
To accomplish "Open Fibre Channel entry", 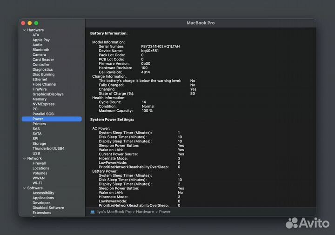I will point(45,84).
